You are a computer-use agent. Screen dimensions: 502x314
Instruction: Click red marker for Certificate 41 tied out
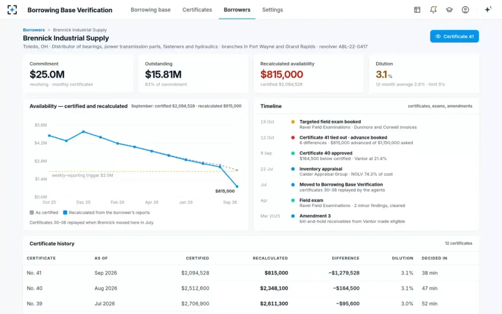coord(293,137)
